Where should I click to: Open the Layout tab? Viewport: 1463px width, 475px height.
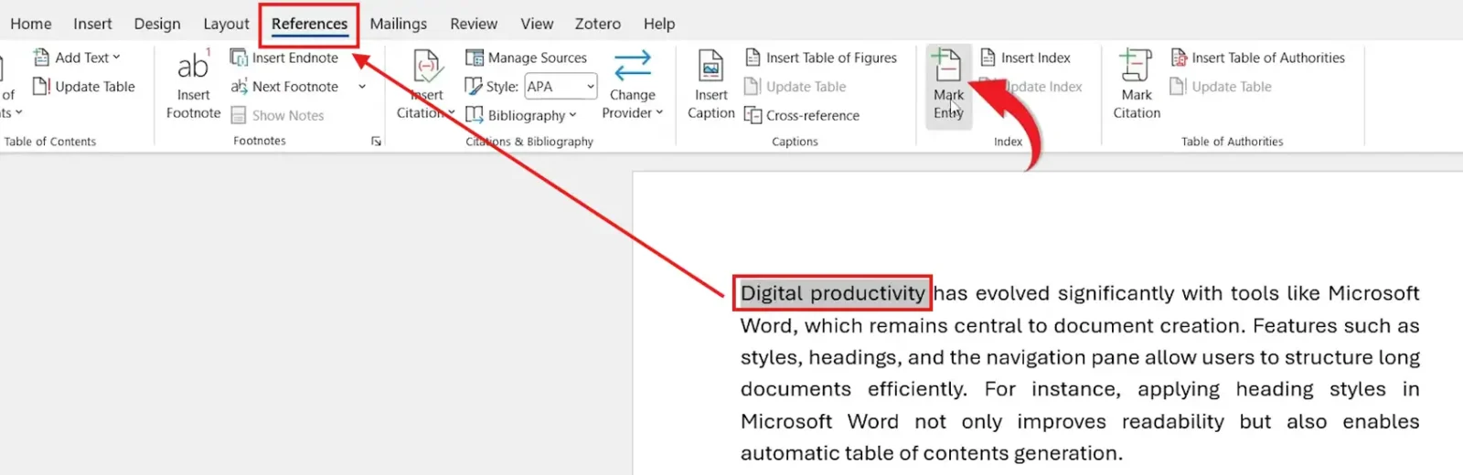click(x=226, y=24)
